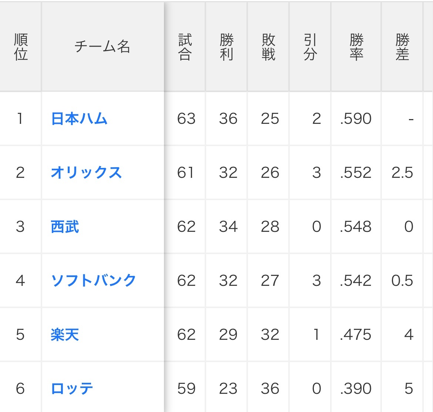Open the 日本ハム team link

point(79,119)
